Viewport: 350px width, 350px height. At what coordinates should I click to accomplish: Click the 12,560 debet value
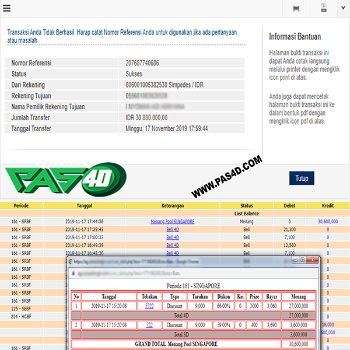coord(289,246)
